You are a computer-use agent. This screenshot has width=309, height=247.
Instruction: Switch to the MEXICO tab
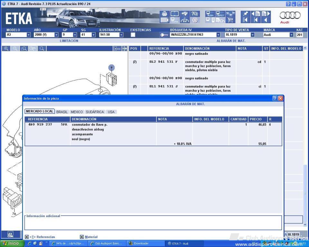pos(77,112)
